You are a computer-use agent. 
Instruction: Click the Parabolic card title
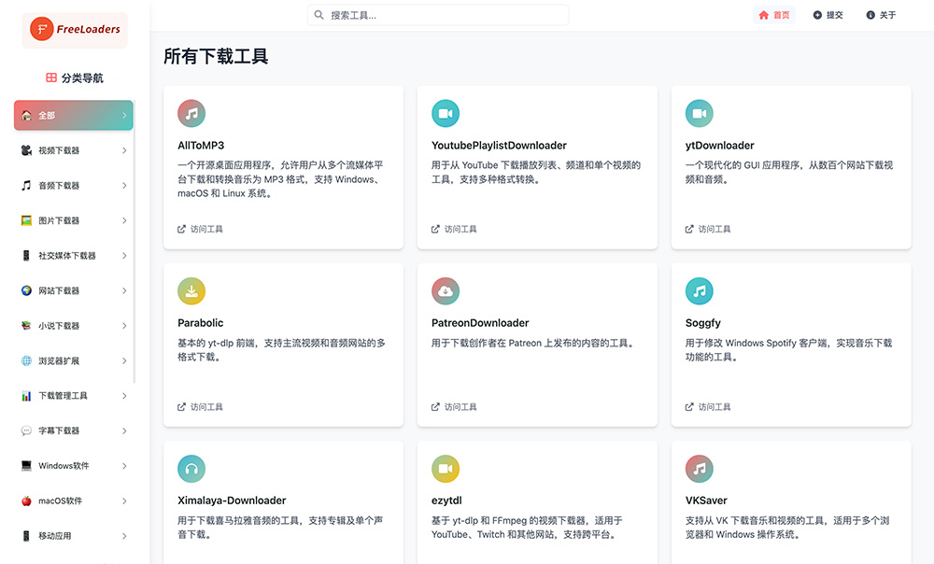point(200,323)
